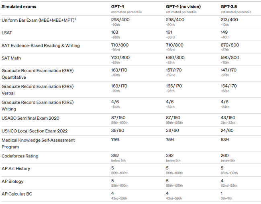Click the "Simulated exams" column header
The height and width of the screenshot is (204, 261).
pyautogui.click(x=19, y=7)
